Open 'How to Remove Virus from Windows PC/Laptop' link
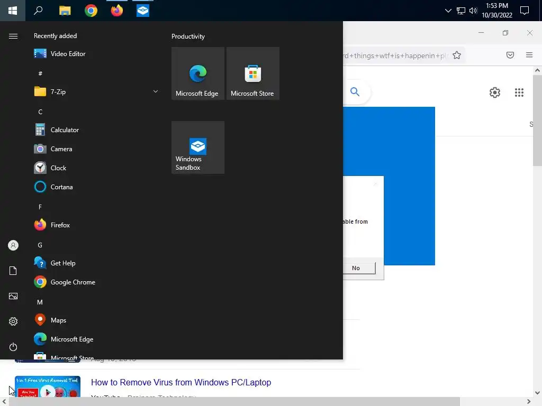This screenshot has height=406, width=542. pyautogui.click(x=181, y=383)
